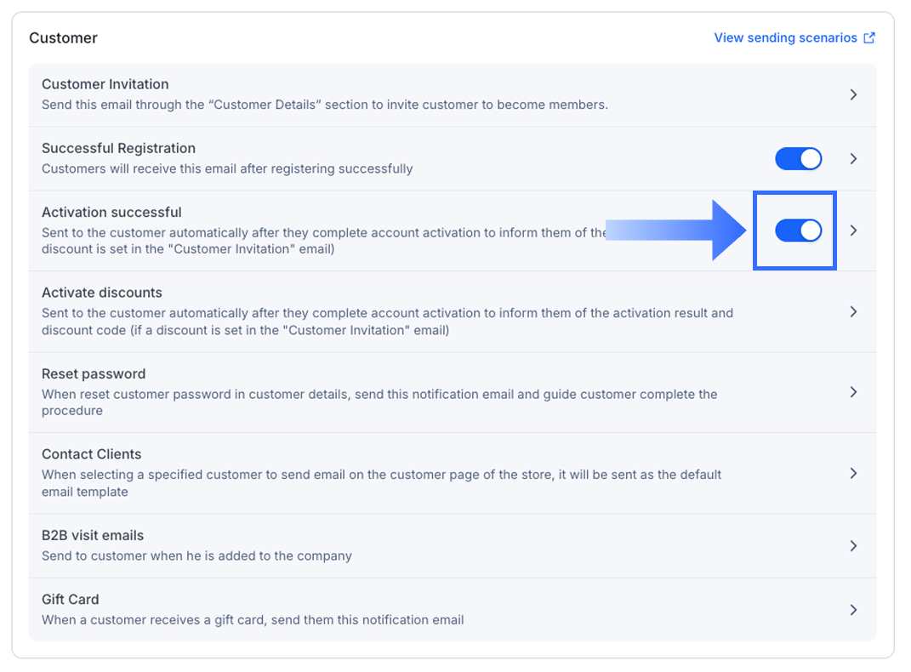Click Reset password row chevron
Screen dimensions: 911x672
tap(853, 392)
